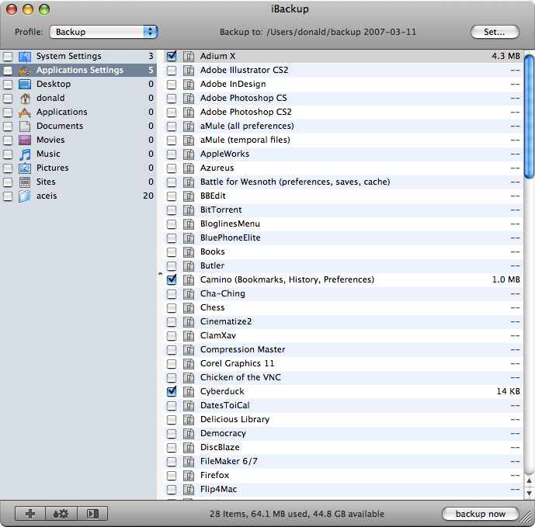Check the Delicious Library checkbox

coord(172,420)
